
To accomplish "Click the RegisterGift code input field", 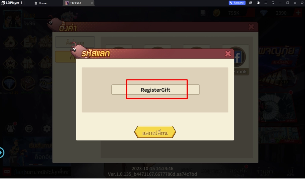I will point(155,90).
